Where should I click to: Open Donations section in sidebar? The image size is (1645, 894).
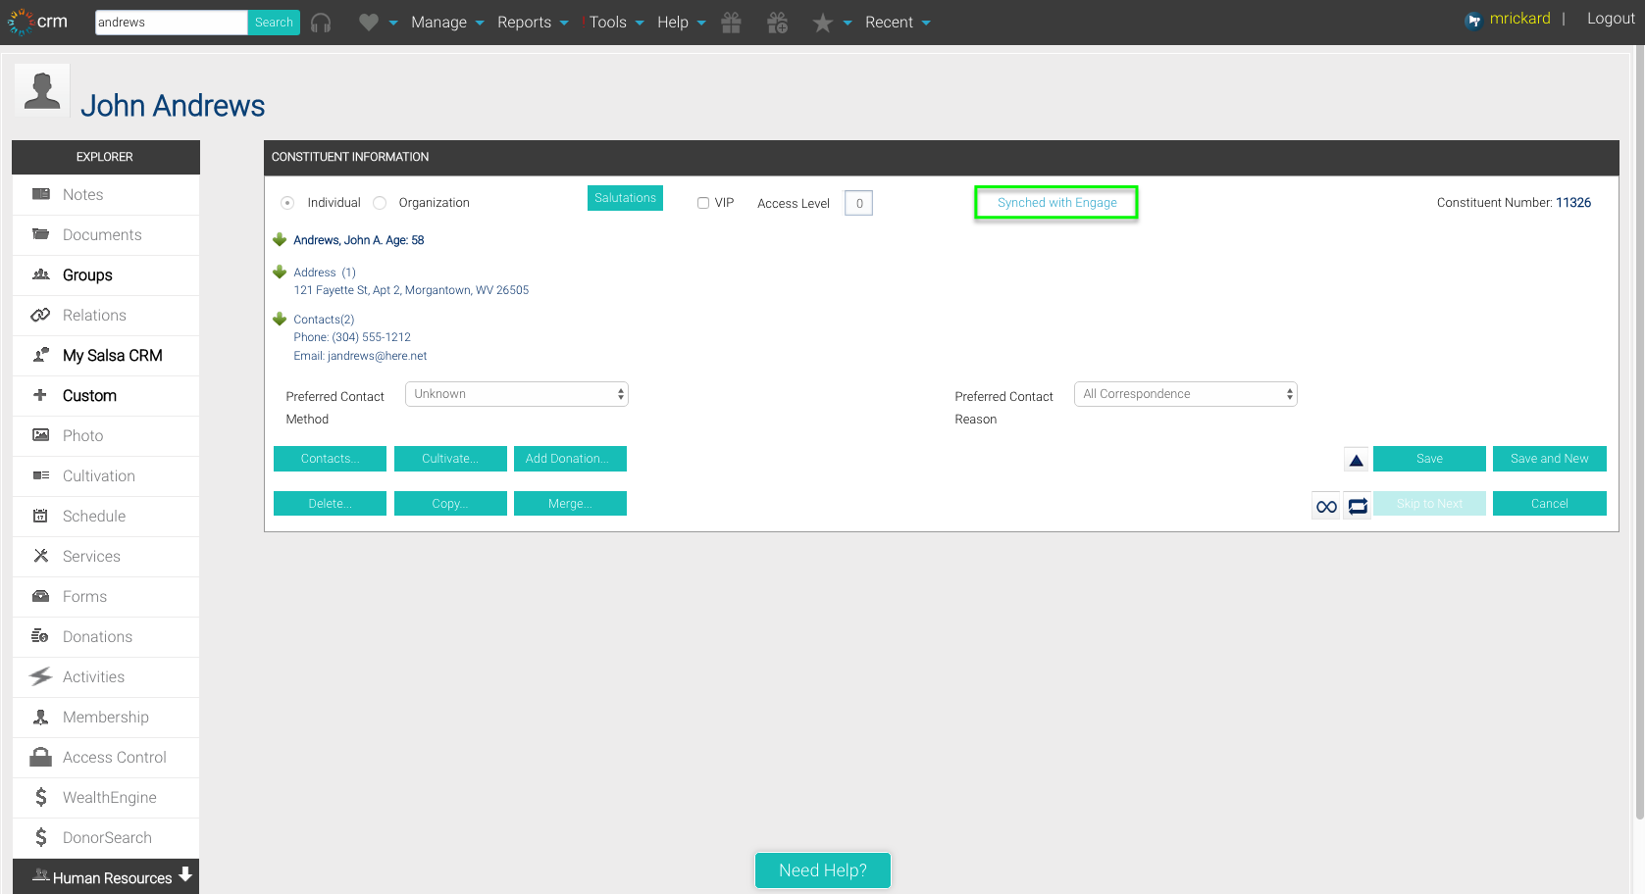coord(106,637)
